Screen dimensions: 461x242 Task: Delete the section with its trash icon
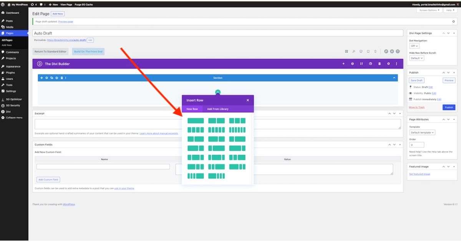point(61,78)
